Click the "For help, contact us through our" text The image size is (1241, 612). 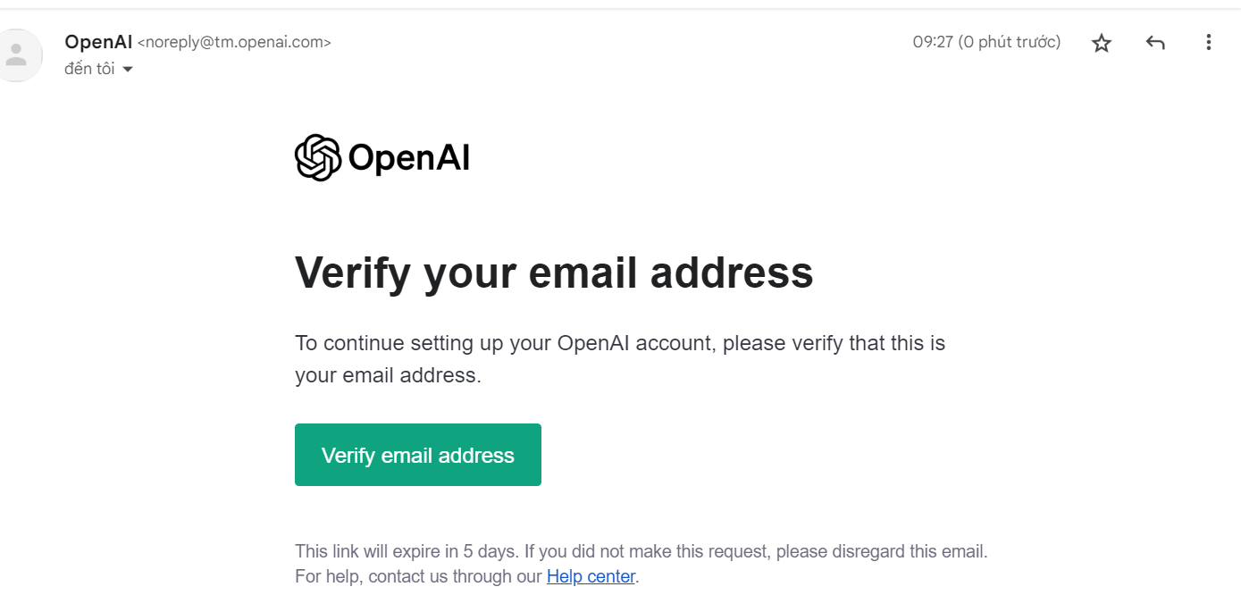418,576
